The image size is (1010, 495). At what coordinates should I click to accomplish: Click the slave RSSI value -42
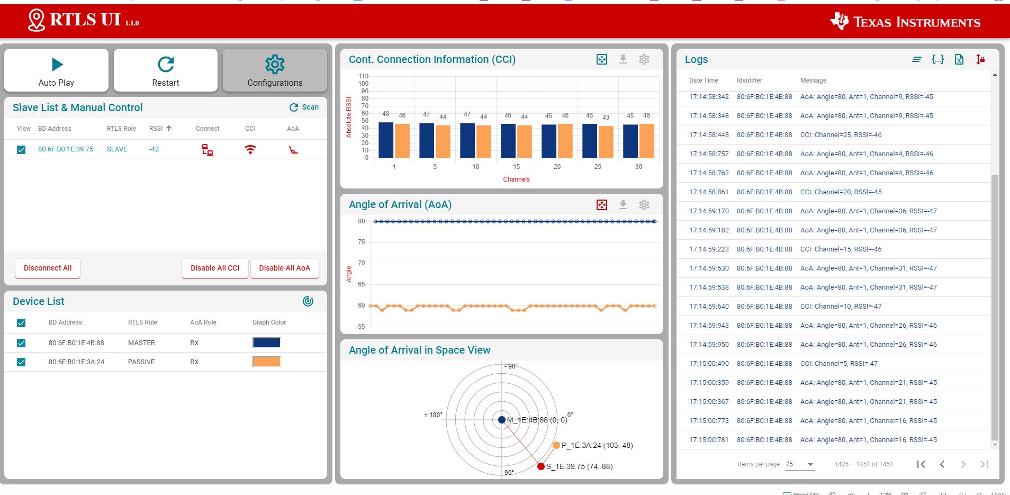pyautogui.click(x=154, y=149)
